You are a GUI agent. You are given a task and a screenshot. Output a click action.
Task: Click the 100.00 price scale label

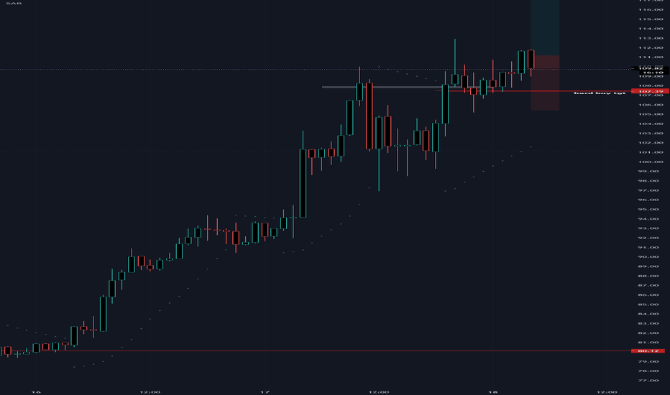[x=651, y=162]
